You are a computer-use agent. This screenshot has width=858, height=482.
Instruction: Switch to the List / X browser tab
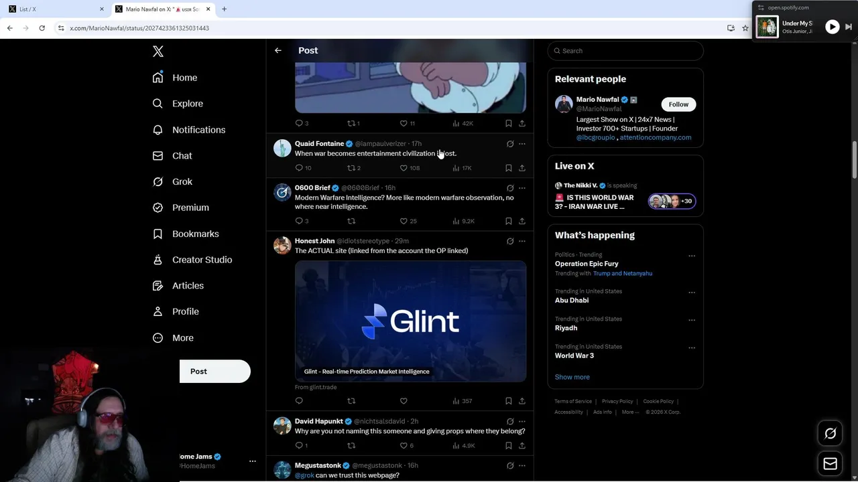[x=55, y=9]
